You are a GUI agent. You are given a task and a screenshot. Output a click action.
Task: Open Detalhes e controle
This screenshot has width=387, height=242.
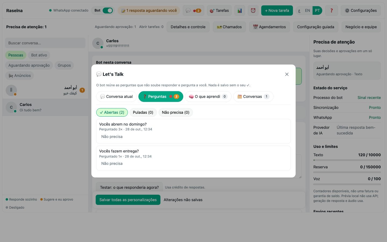(x=188, y=27)
